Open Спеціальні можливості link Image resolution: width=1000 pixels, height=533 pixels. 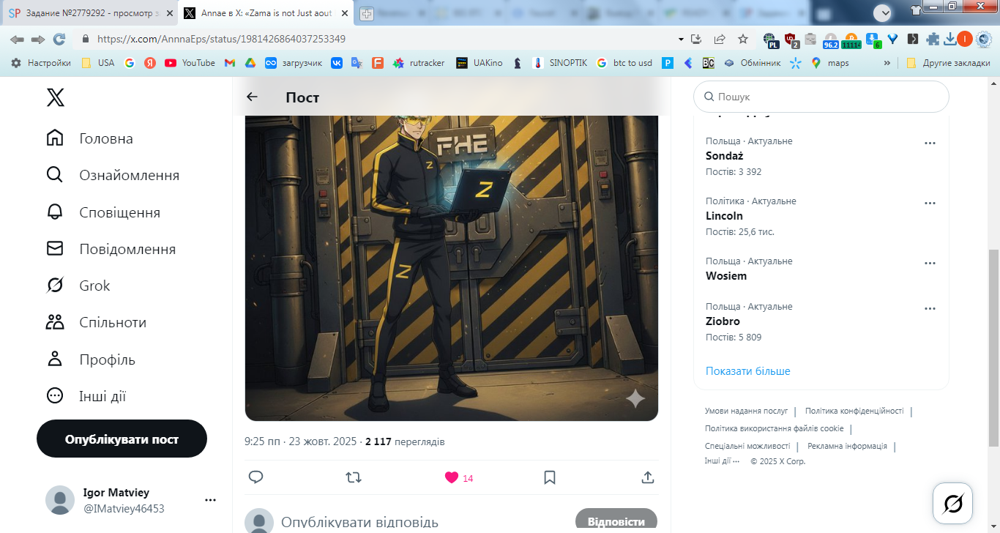747,447
